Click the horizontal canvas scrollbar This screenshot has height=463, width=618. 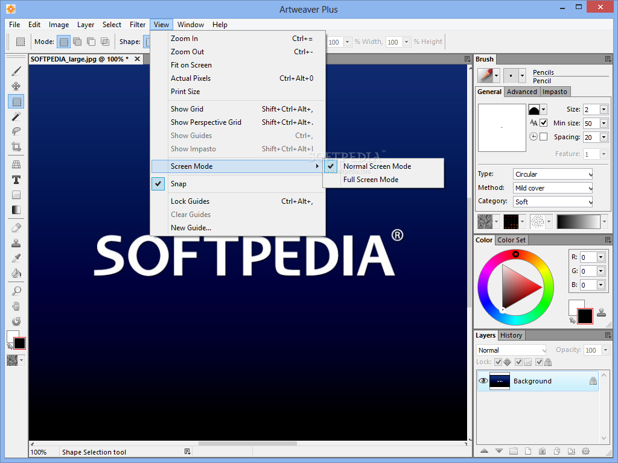pos(247,443)
